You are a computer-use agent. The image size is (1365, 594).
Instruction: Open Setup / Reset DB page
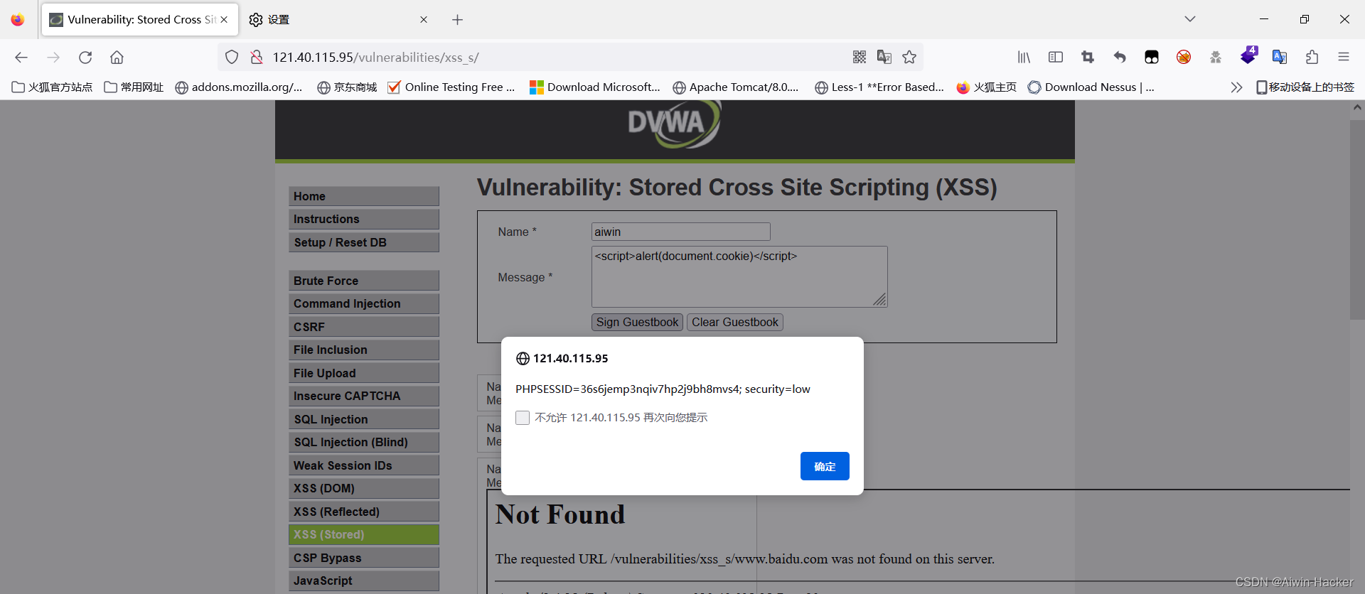click(x=364, y=242)
